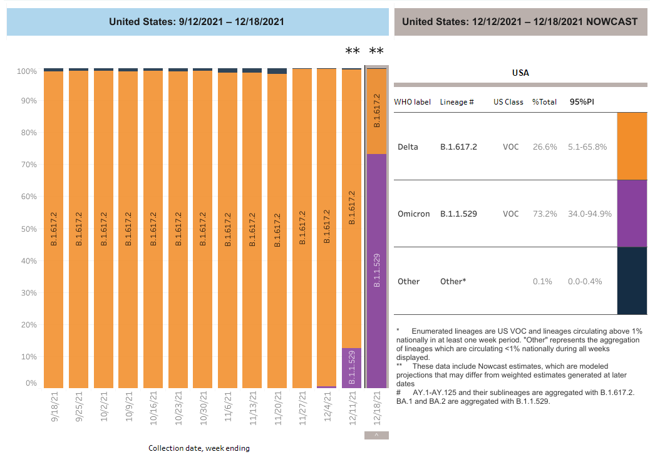Click the double asterisk footnote above 12/18/21
660x457 pixels.
tap(375, 50)
